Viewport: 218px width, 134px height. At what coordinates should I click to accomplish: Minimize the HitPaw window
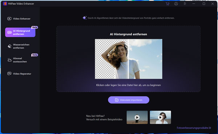click(194, 4)
